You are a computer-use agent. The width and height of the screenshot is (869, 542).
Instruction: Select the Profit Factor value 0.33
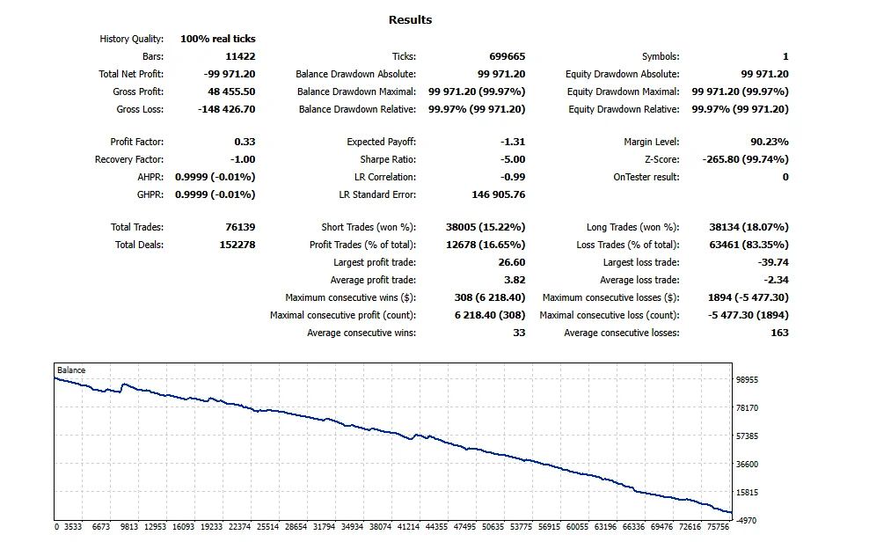(x=245, y=142)
